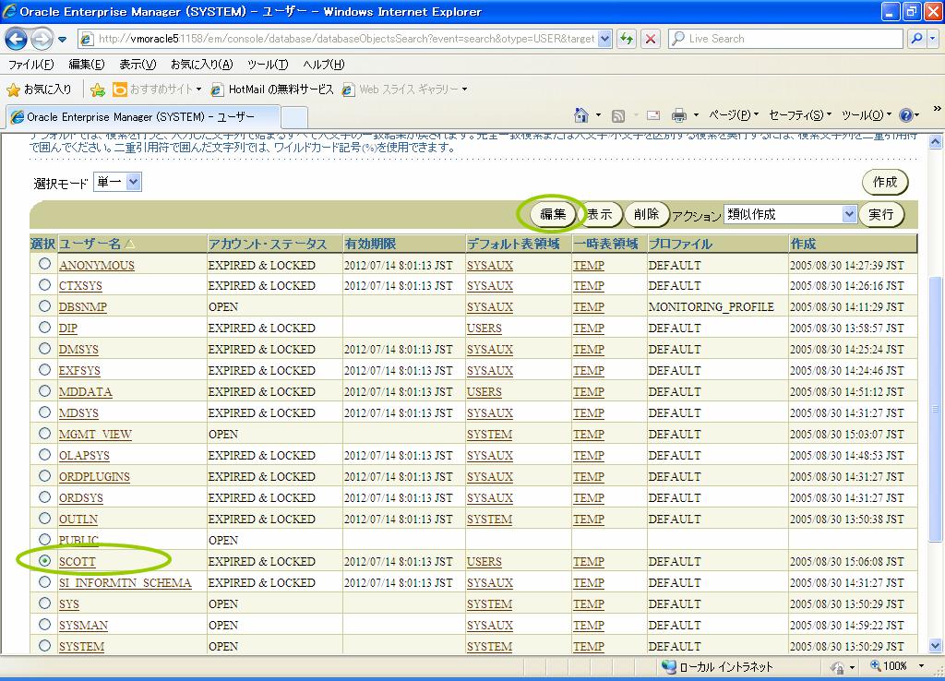The width and height of the screenshot is (945, 681).
Task: Click the add-to-favorites star with plus icon
Action: [x=97, y=90]
